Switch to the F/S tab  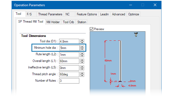29,14
